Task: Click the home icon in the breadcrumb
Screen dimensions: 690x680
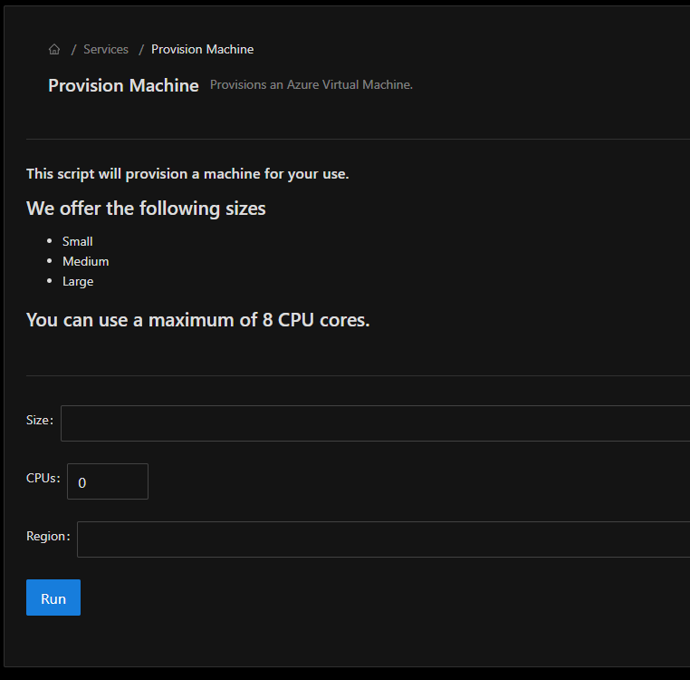Action: (x=54, y=50)
